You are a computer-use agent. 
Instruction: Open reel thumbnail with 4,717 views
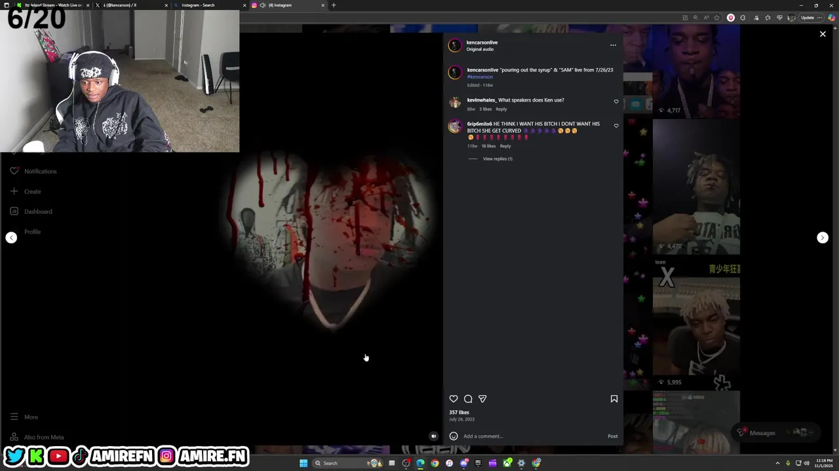696,73
